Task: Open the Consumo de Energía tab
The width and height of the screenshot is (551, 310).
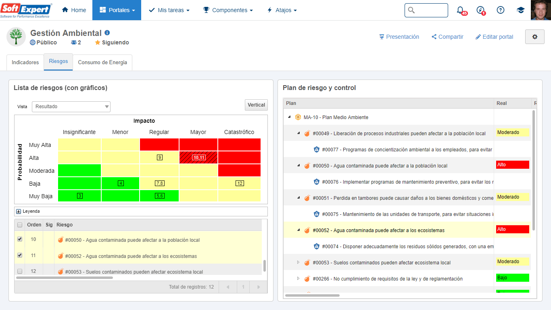Action: (x=102, y=63)
